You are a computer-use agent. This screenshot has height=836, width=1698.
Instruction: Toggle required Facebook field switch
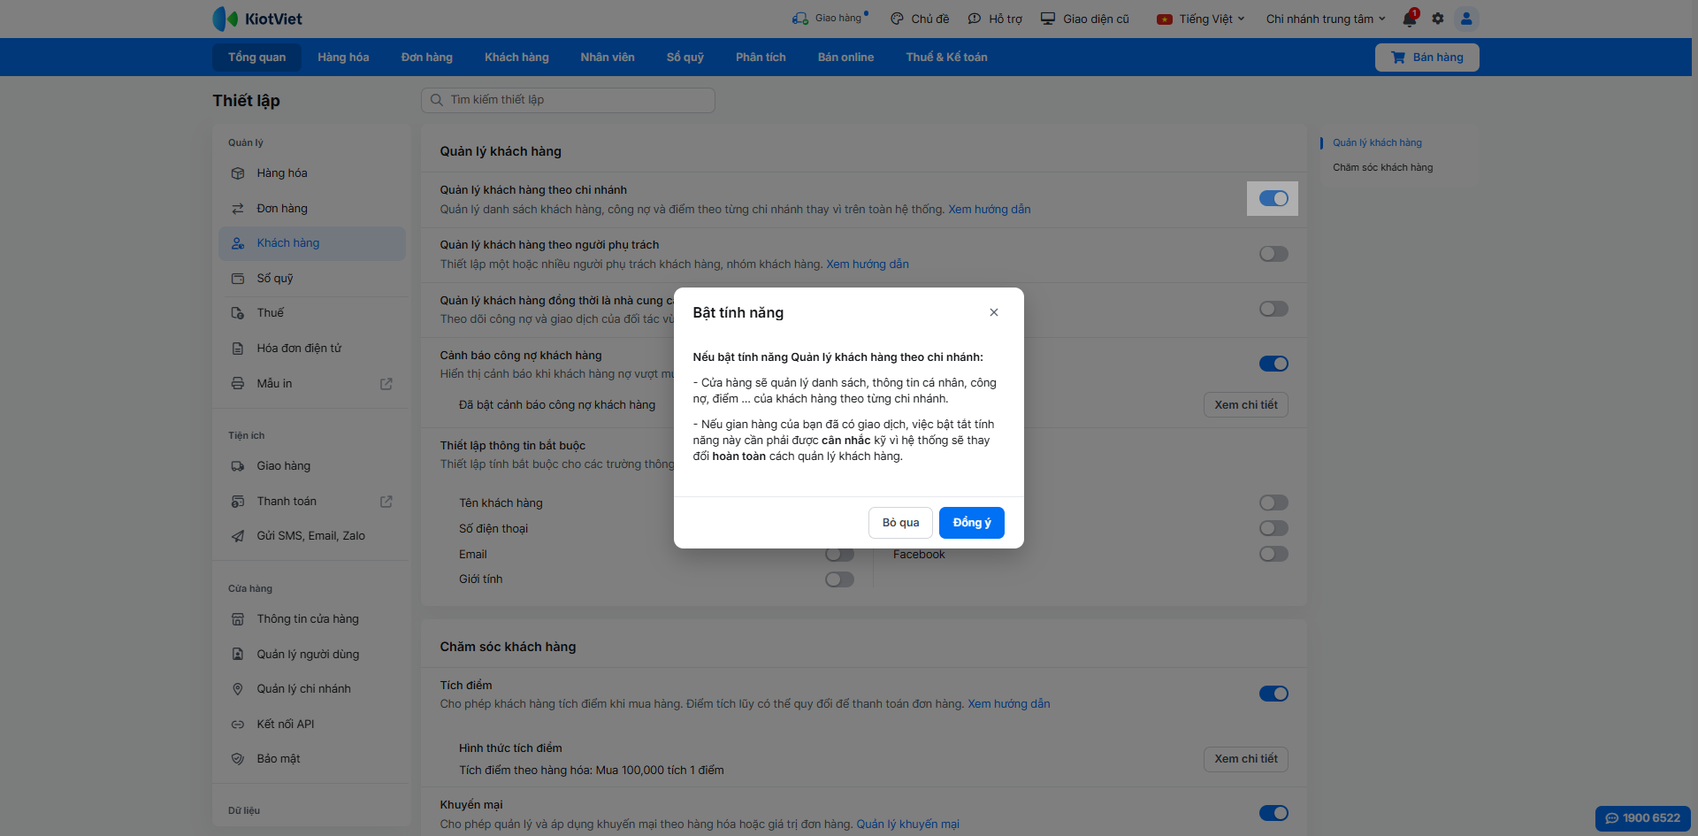pyautogui.click(x=1273, y=554)
